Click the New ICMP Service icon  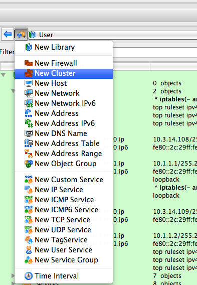pyautogui.click(x=29, y=200)
